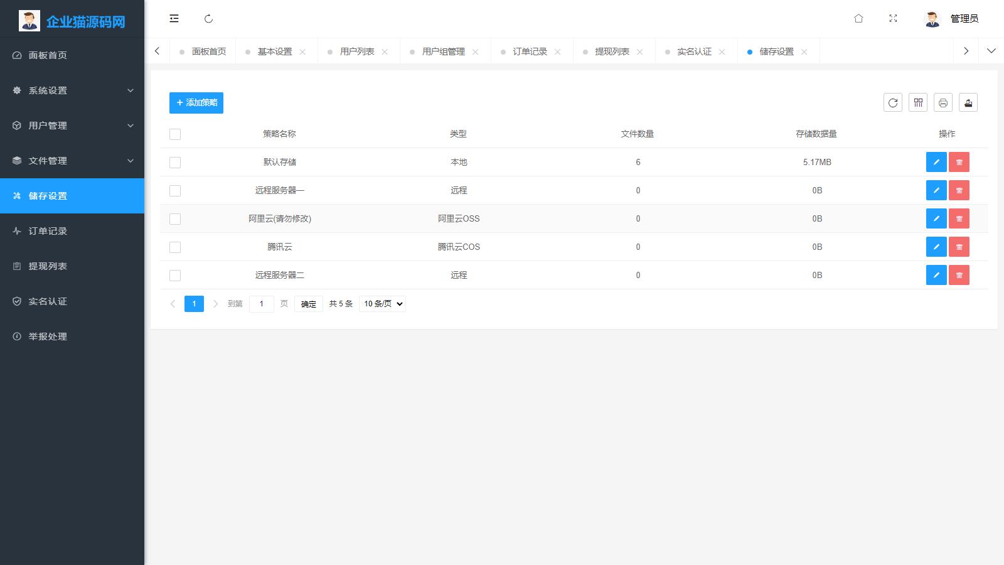Viewport: 1004px width, 565px height.
Task: Check the checkbox for 阿里云(请勿修改) row
Action: 174,218
